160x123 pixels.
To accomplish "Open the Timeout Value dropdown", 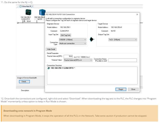I will coord(78,60).
